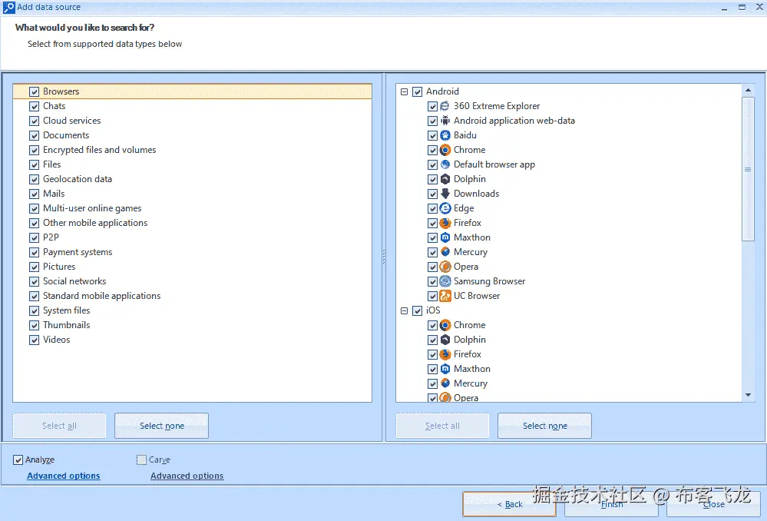Click the splitter handle between the panels
The height and width of the screenshot is (521, 767).
click(384, 257)
